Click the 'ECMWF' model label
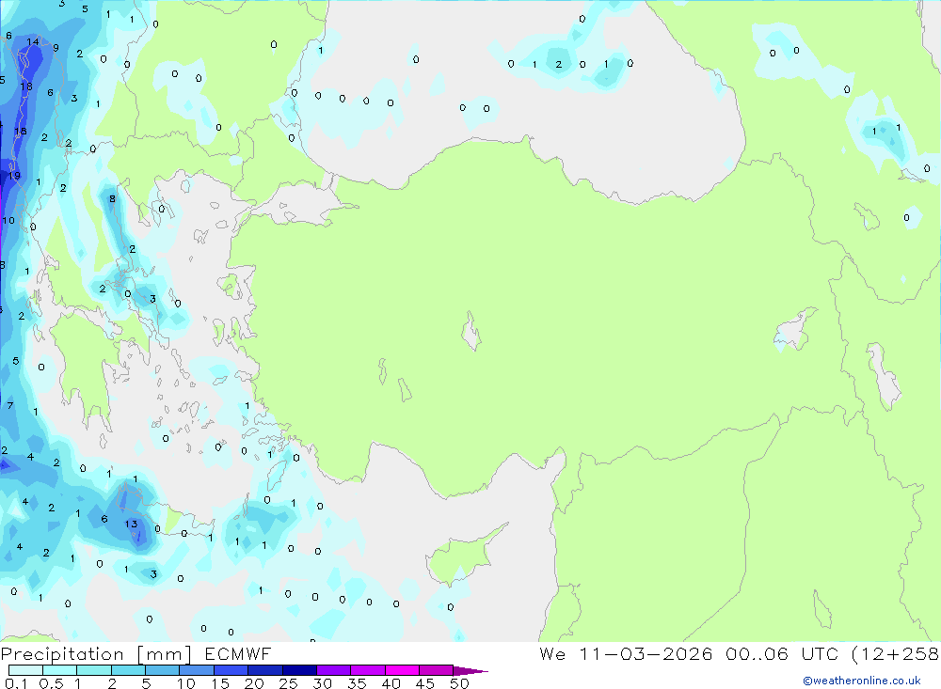The width and height of the screenshot is (941, 689). [x=238, y=654]
